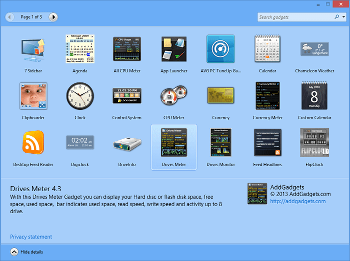The image size is (350, 261).
Task: Select the App Launcher gadget icon
Action: 174,49
